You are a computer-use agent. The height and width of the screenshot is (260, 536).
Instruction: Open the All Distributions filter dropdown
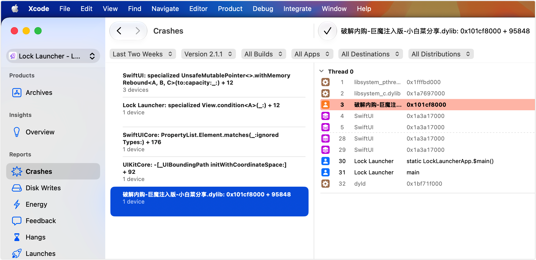tap(441, 54)
